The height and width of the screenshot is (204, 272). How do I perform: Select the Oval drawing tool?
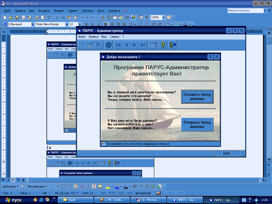click(x=70, y=186)
